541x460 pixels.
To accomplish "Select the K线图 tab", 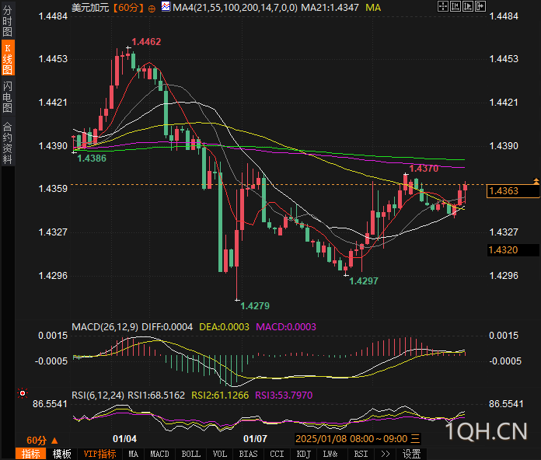I will point(7,58).
